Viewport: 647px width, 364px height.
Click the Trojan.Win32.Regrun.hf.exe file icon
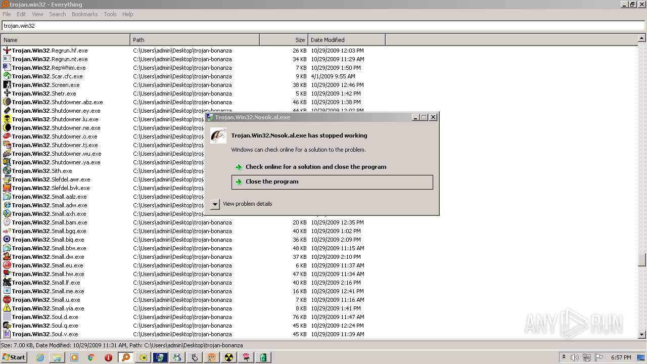click(7, 51)
